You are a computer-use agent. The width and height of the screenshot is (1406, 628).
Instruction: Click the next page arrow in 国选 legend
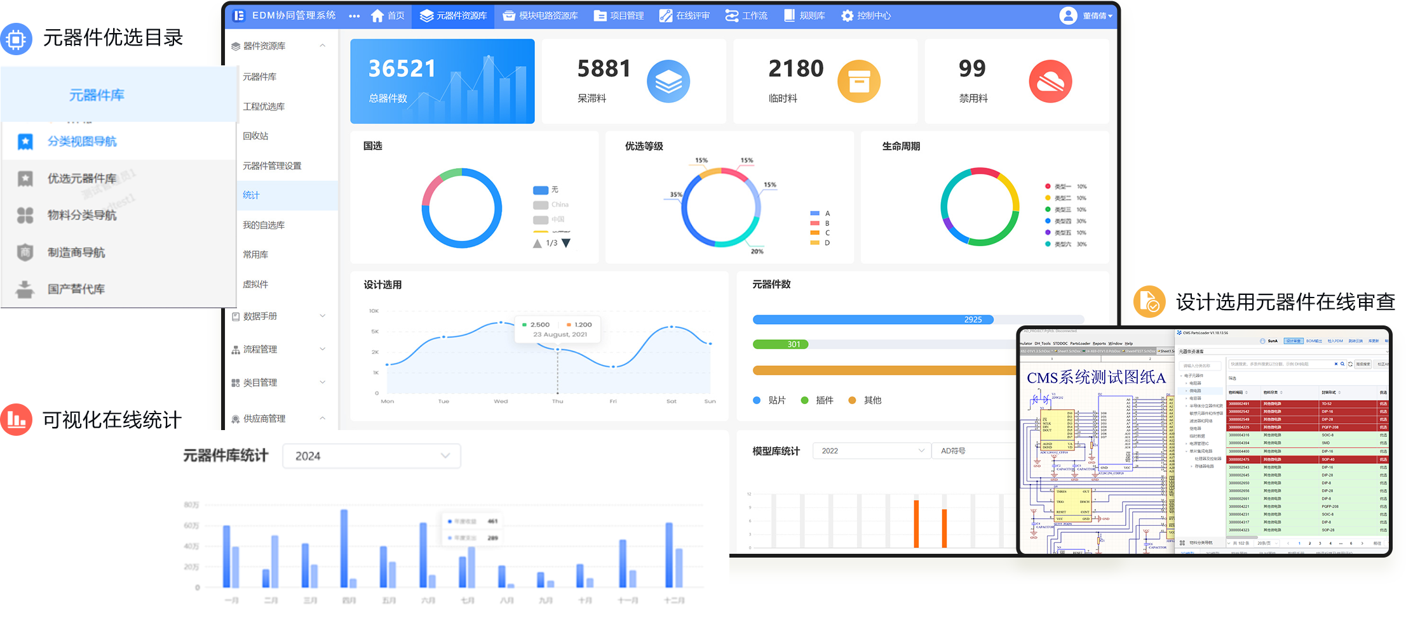coord(566,243)
